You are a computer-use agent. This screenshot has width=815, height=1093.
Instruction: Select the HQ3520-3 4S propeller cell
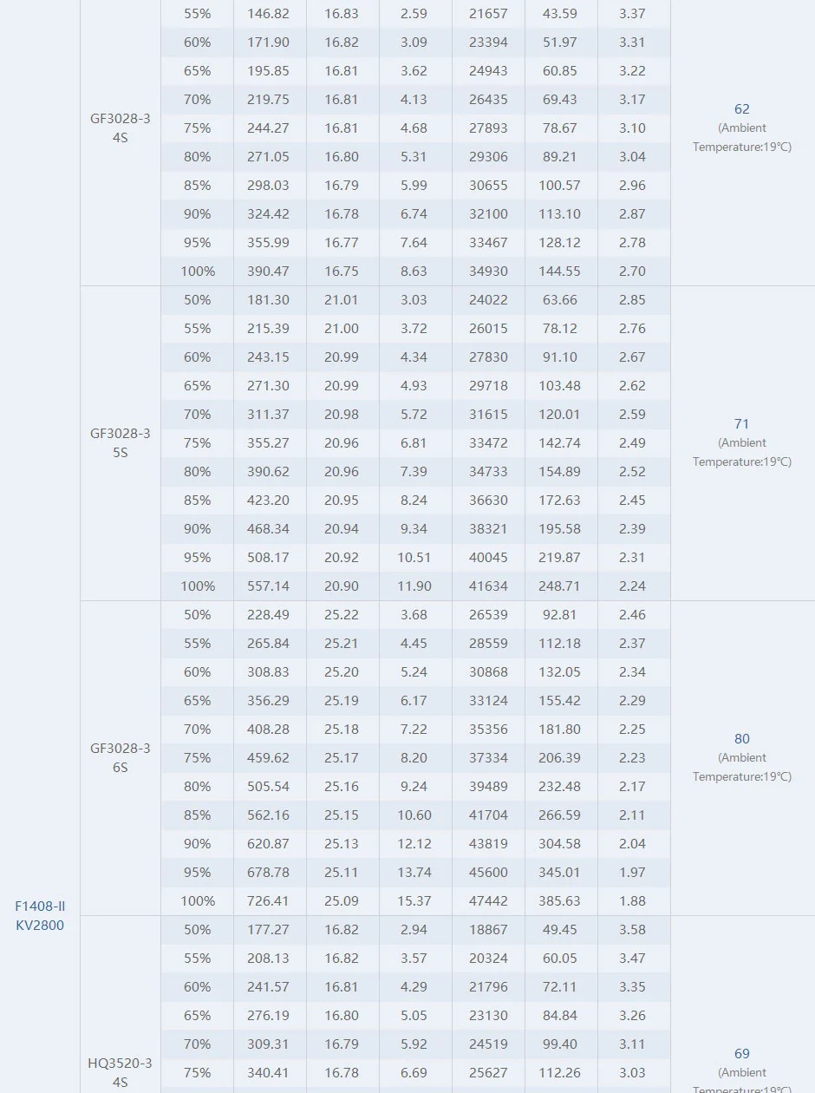(120, 1072)
